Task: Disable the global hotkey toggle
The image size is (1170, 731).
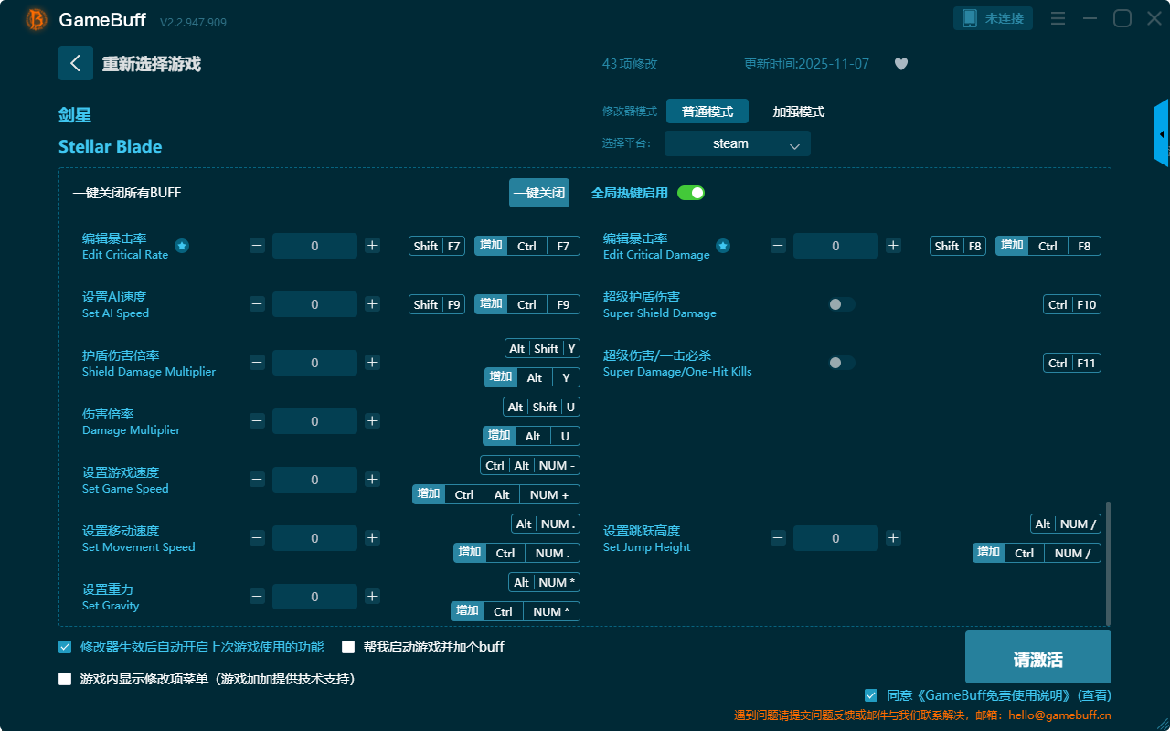Action: pyautogui.click(x=691, y=193)
